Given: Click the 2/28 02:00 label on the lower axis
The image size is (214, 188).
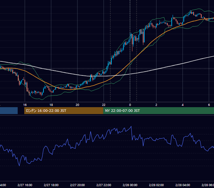Looking at the screenshot, I should point(156,185).
